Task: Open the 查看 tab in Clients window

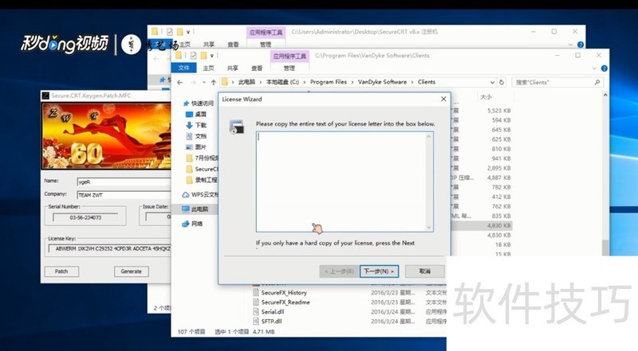Action: click(256, 68)
